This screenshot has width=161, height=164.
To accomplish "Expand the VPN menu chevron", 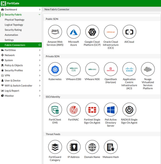I will pos(40,75).
